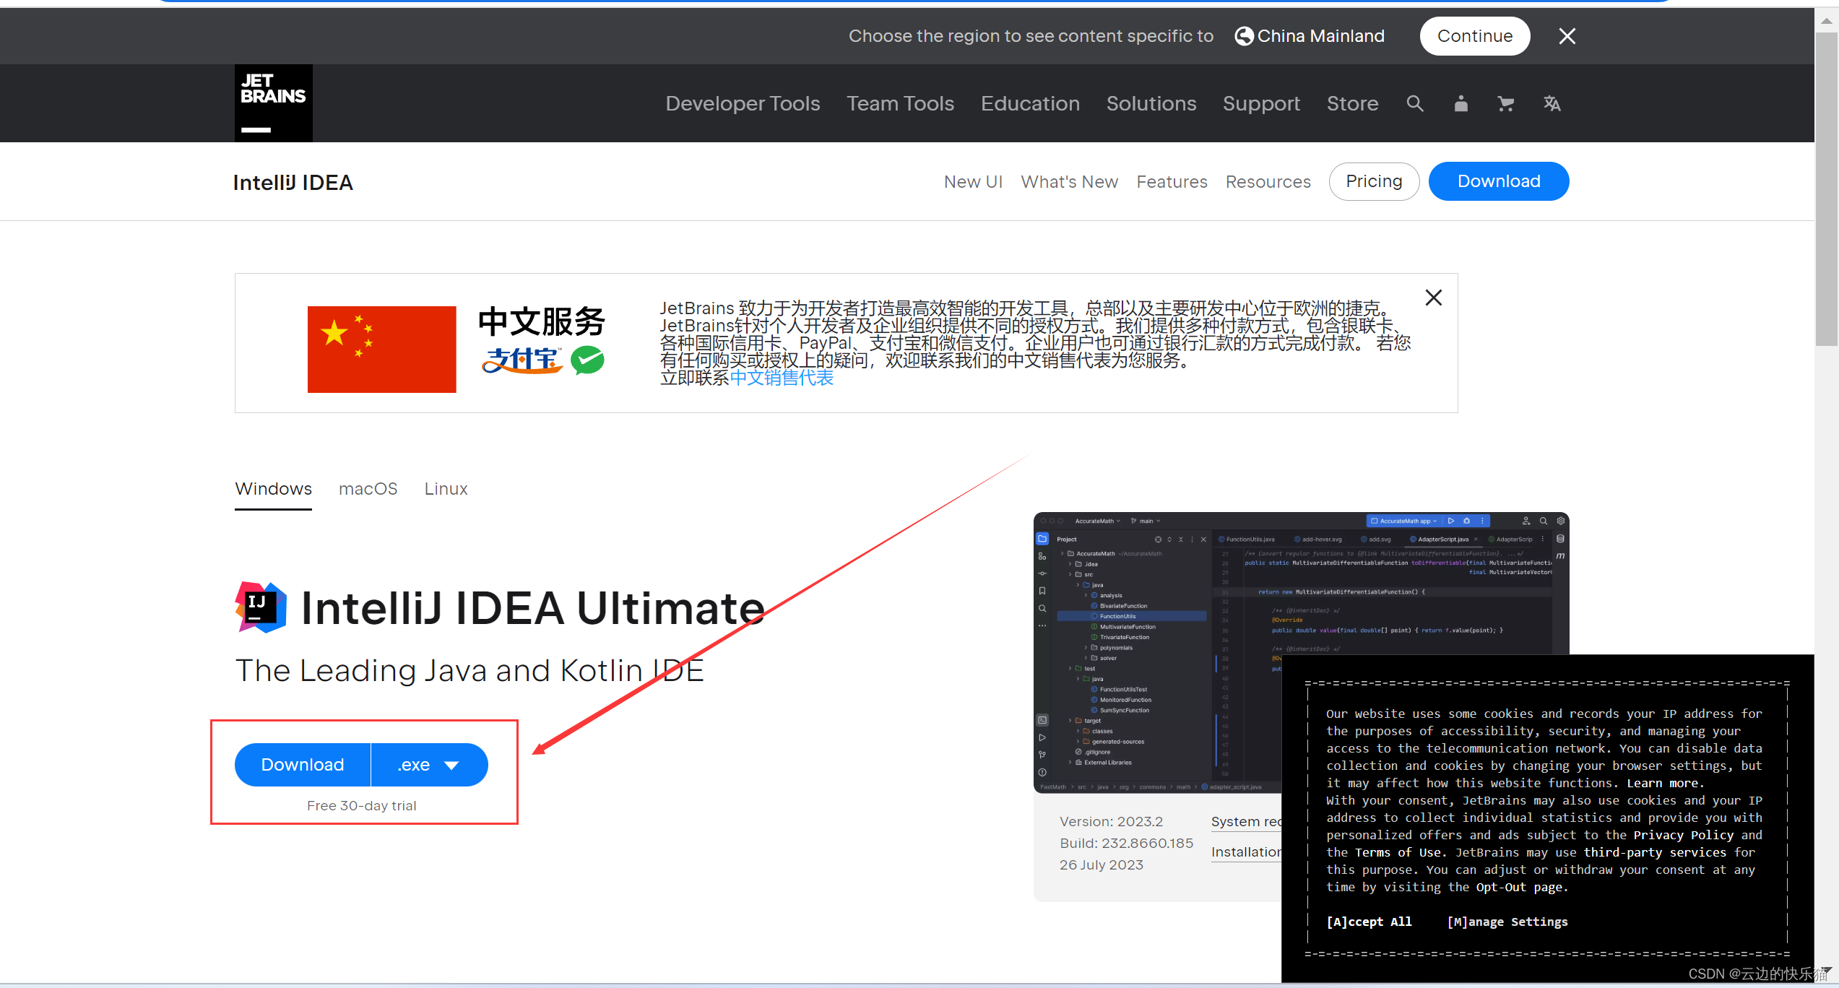Viewport: 1839px width, 988px height.
Task: Click the globe icon beside China Mainland
Action: pyautogui.click(x=1244, y=36)
